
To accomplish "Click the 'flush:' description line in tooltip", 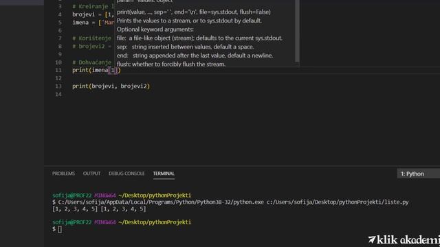I will point(171,64).
